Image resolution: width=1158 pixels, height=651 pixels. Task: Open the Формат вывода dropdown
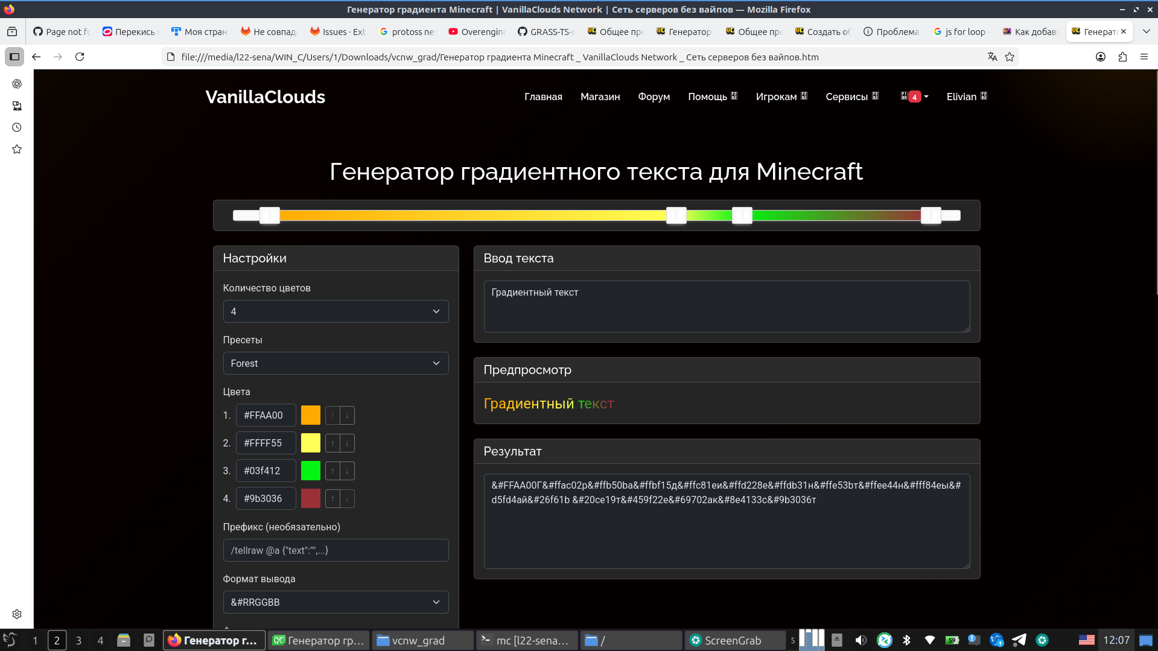coord(336,602)
